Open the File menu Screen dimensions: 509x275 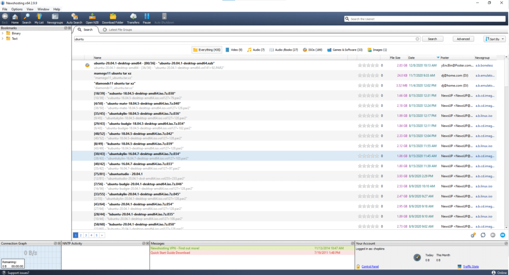(x=4, y=9)
